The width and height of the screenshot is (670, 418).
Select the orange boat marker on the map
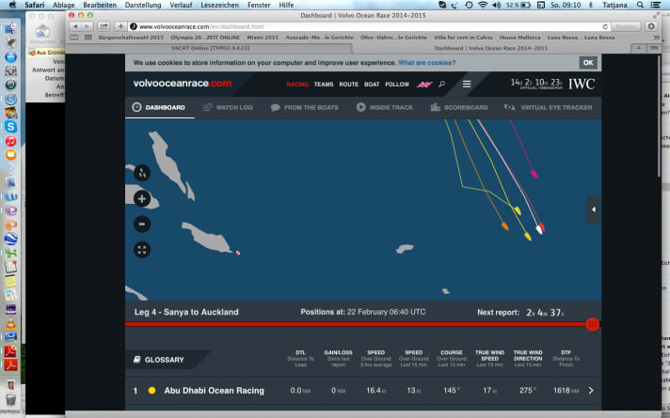click(505, 225)
